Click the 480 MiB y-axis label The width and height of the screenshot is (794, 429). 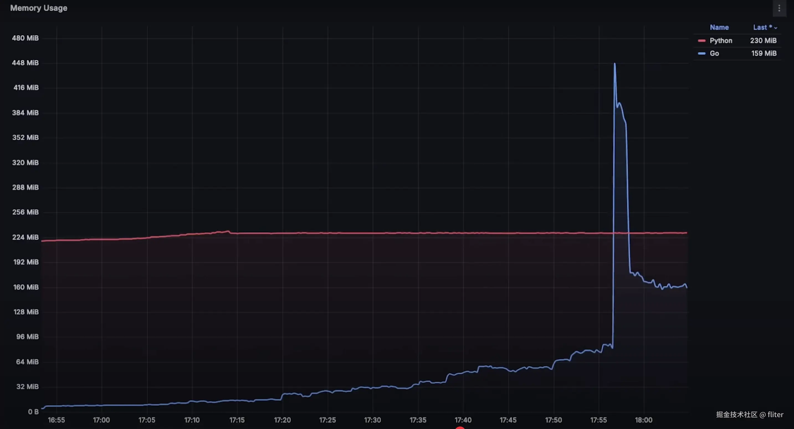25,38
